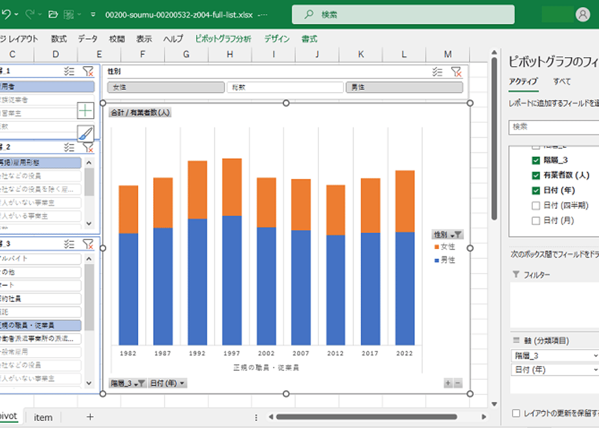Click the slicer _2 list scroll-down arrow
This screenshot has width=599, height=428.
(x=89, y=224)
